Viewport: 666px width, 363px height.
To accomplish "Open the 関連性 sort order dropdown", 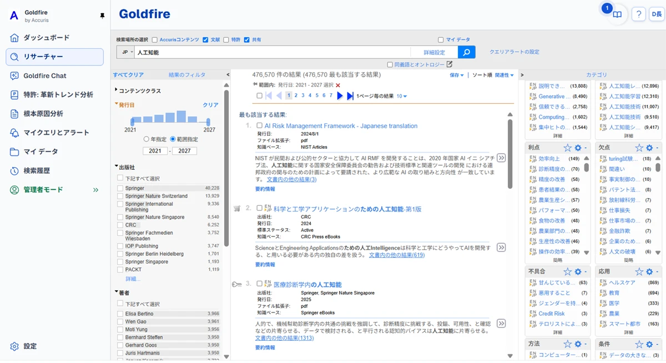I will tap(504, 75).
